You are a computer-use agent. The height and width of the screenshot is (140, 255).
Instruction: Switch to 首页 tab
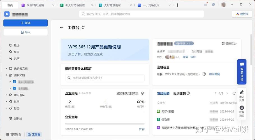[x=10, y=5]
